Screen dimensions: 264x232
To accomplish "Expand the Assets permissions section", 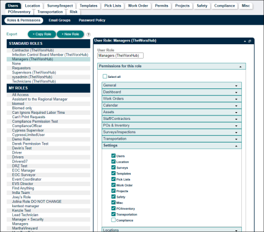I will pyautogui.click(x=172, y=112).
